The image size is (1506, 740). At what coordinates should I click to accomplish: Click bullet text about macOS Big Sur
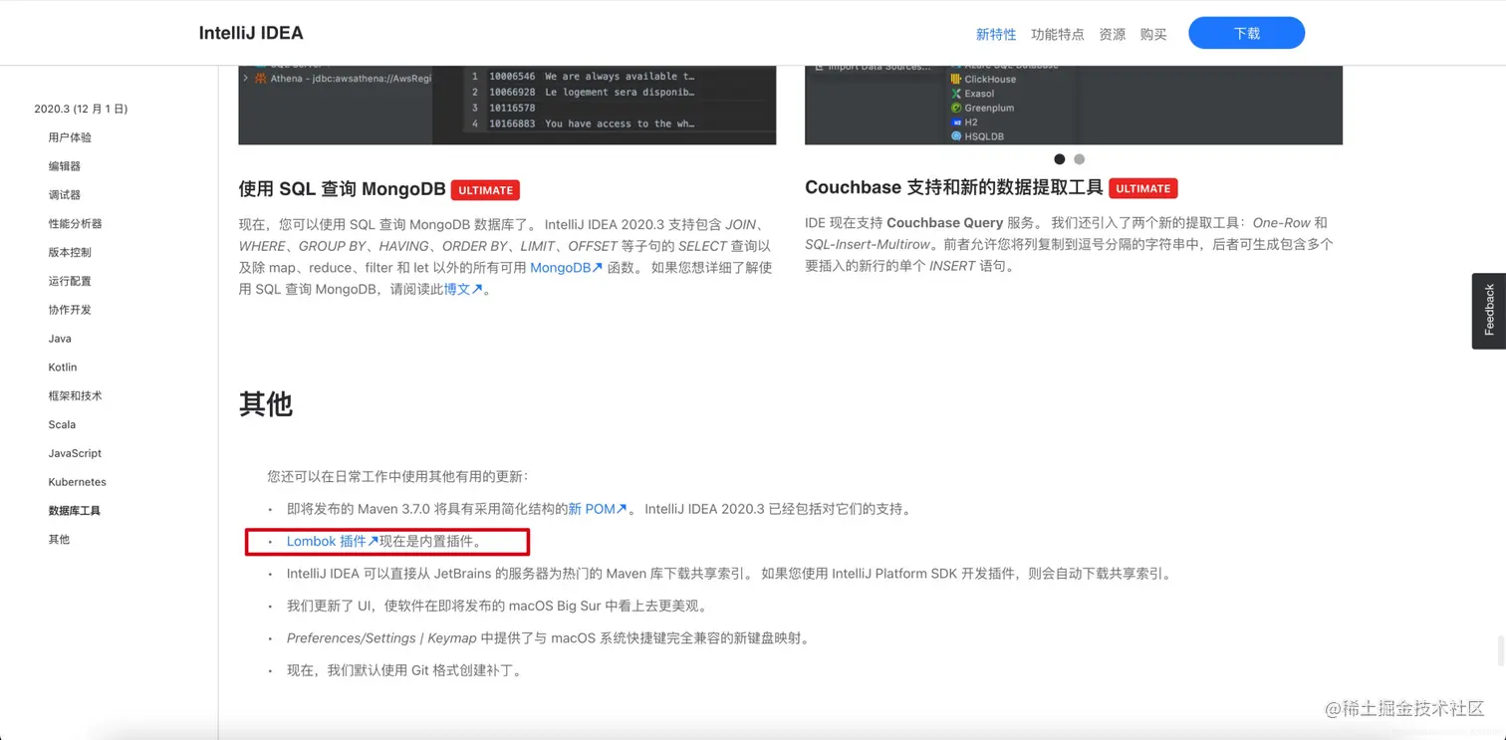498,606
